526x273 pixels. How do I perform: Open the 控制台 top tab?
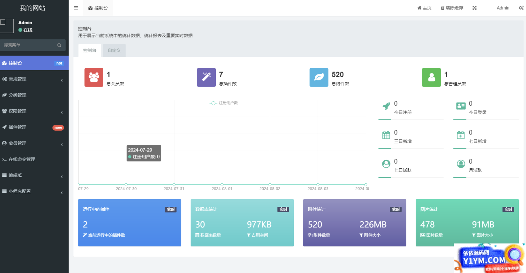point(98,8)
